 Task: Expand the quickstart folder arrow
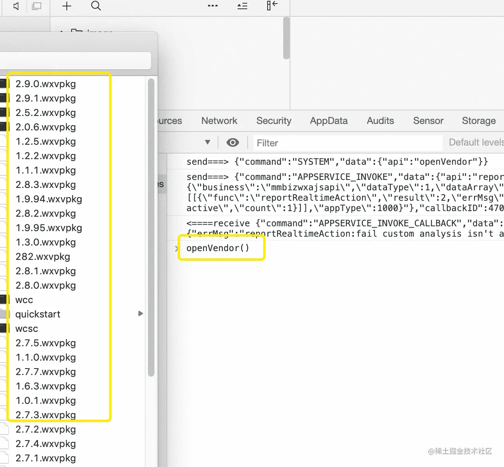coord(140,314)
